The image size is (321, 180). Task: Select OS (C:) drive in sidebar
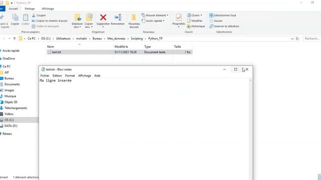tap(9, 120)
